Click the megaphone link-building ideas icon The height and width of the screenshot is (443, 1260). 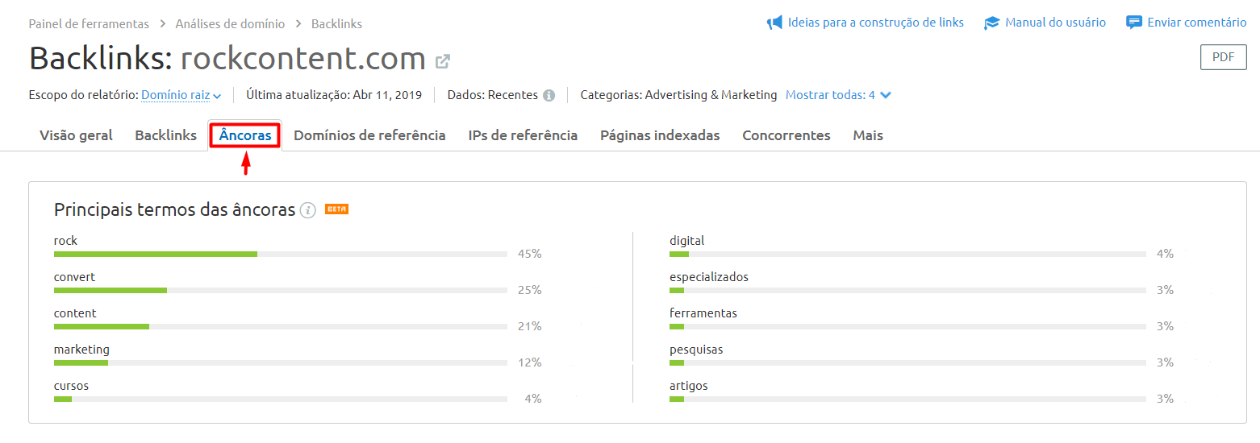(774, 23)
